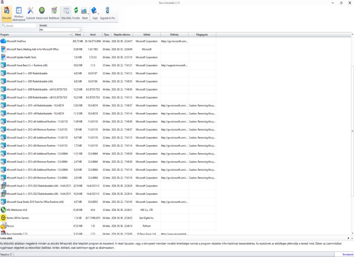Click Norton size 1,14 GB cell
354x257 pixels.
tap(78, 218)
